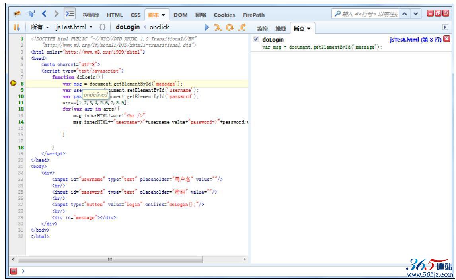This screenshot has width=456, height=280.
Task: Click the breakpoint source code preview
Action: [322, 47]
